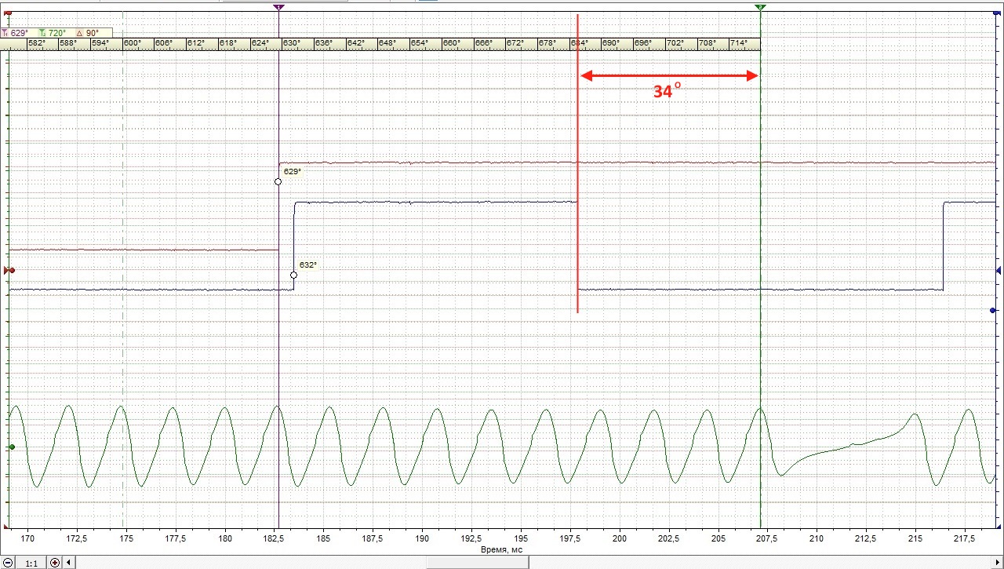Click the 182,5 time axis value
The height and width of the screenshot is (569, 1004).
tap(274, 539)
